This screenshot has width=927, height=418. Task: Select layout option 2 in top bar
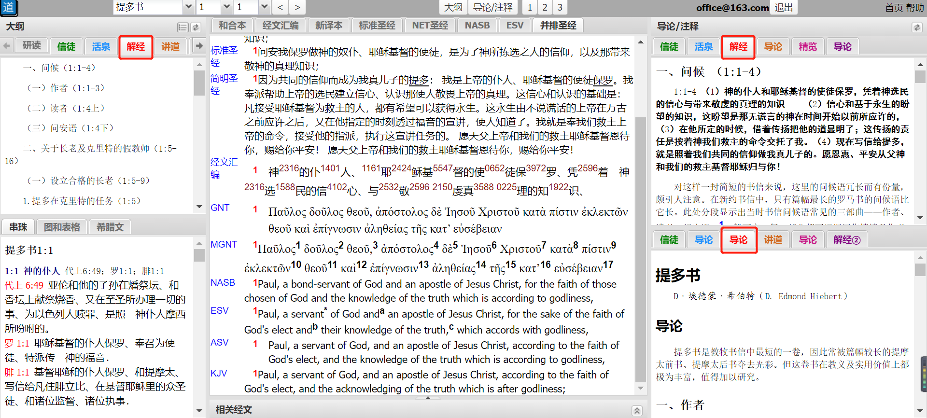545,7
